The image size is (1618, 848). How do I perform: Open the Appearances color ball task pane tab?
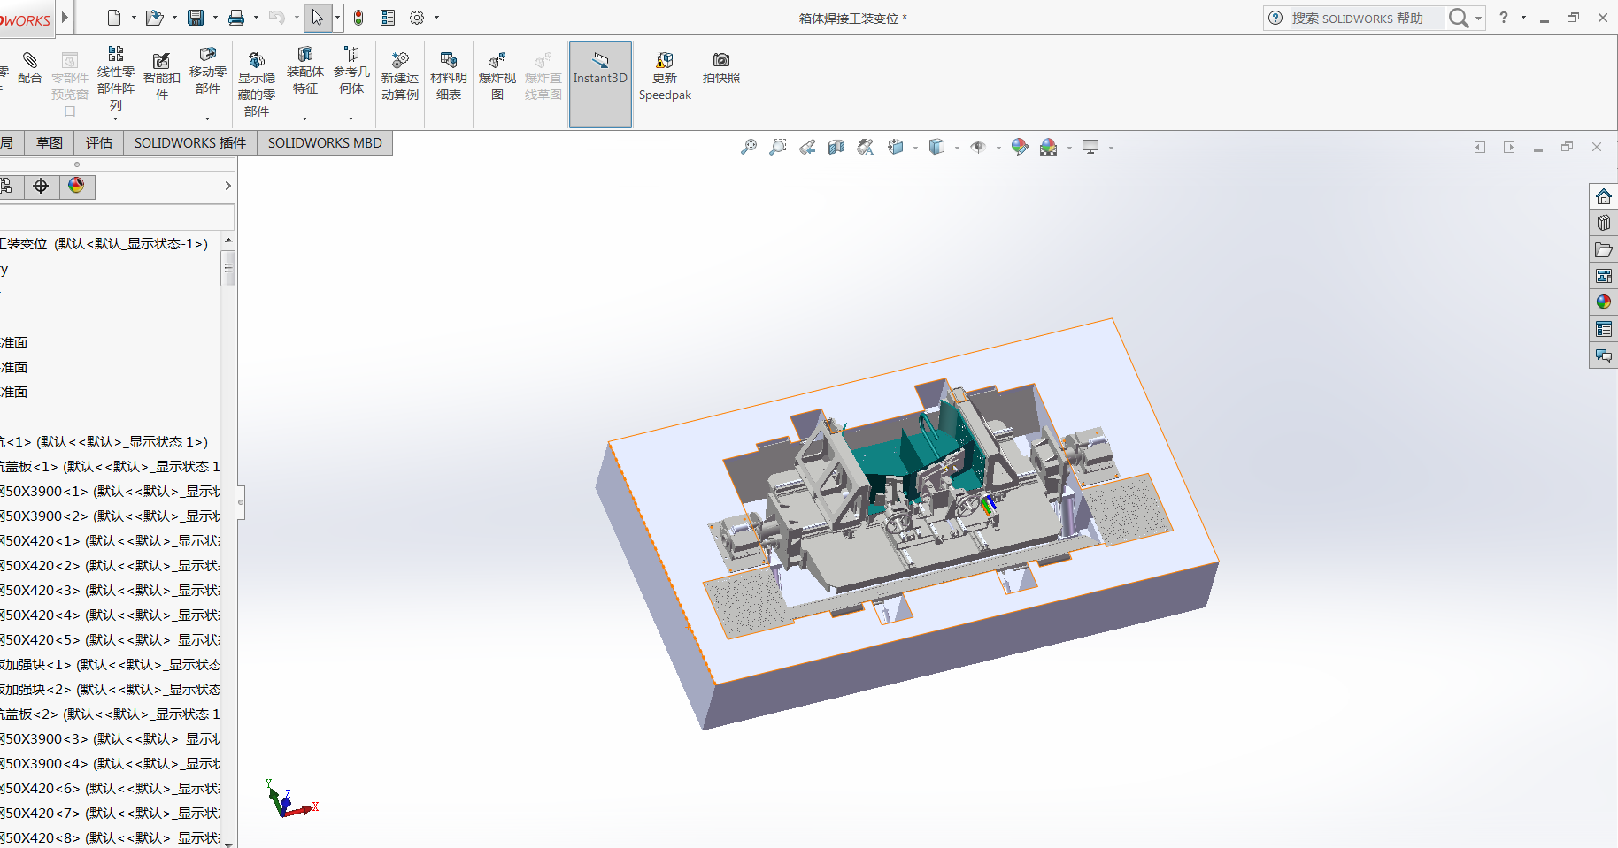coord(1603,302)
